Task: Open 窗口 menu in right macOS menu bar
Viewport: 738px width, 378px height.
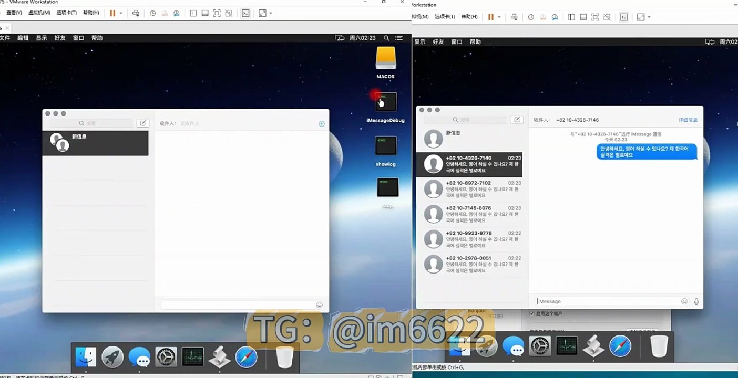Action: point(457,41)
